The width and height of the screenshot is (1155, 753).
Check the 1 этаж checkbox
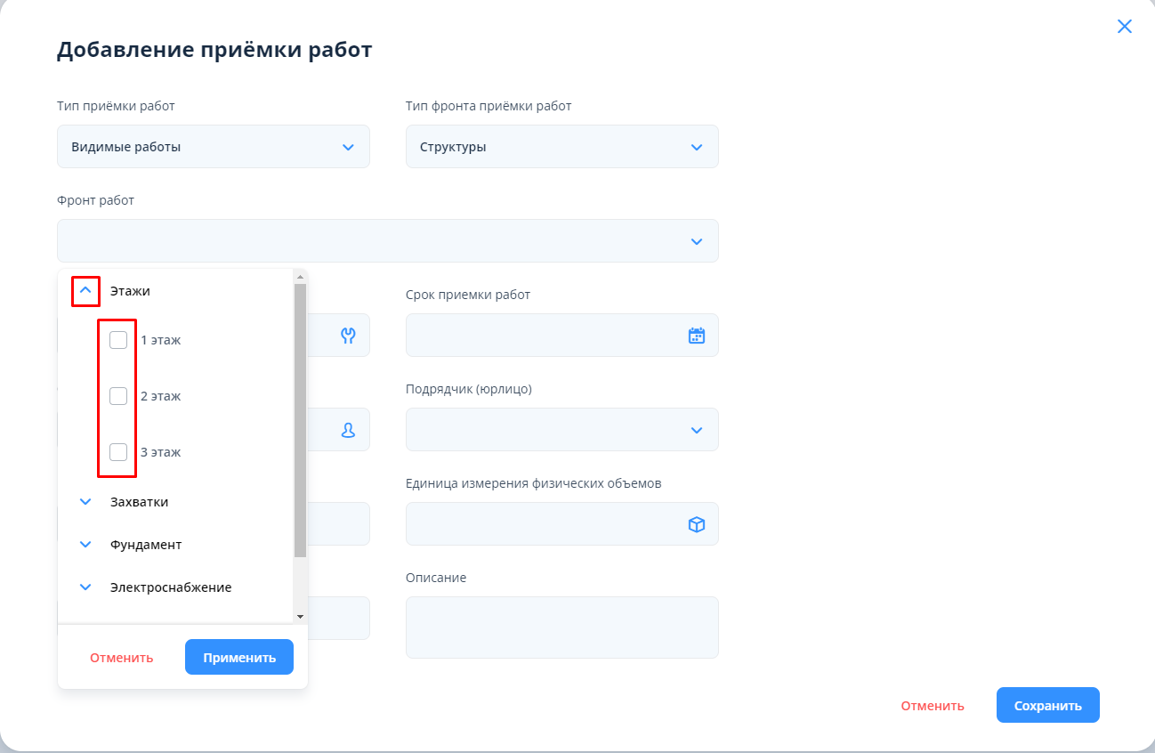pyautogui.click(x=118, y=340)
